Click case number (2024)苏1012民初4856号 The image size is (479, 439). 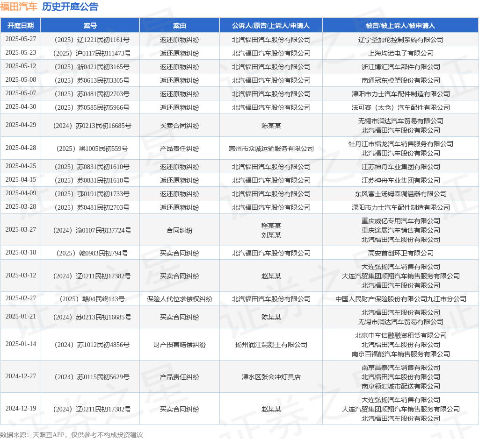92,345
